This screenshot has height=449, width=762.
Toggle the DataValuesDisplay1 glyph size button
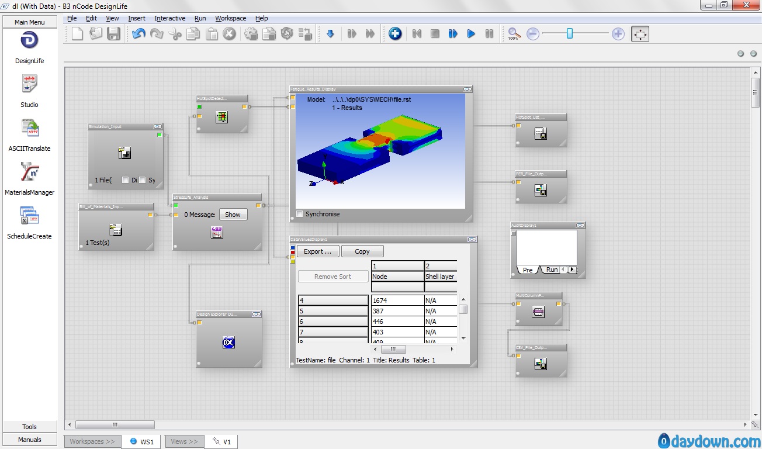pos(472,239)
